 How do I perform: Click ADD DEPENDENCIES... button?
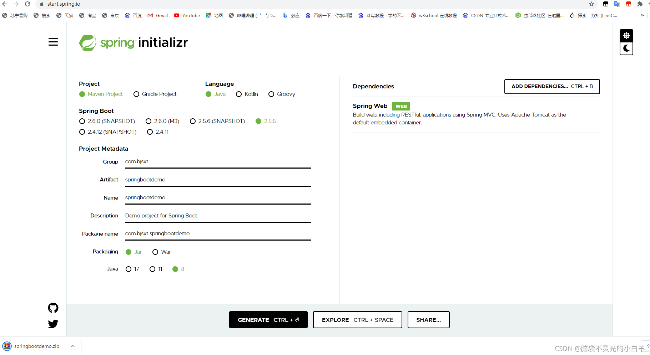(552, 87)
